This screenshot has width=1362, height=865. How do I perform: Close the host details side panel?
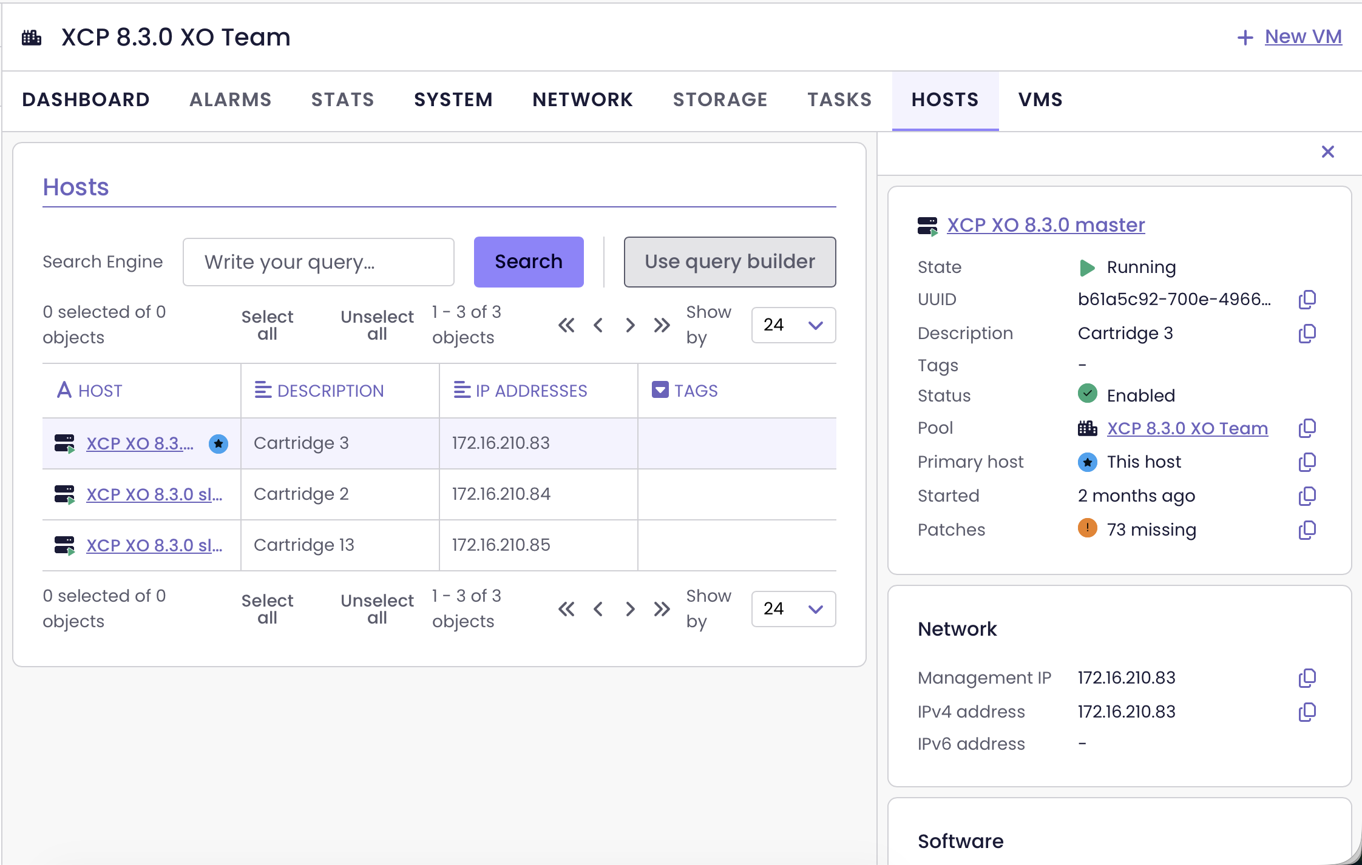point(1327,152)
